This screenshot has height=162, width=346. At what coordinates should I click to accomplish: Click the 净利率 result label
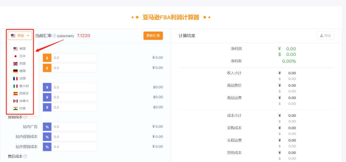(x=236, y=61)
